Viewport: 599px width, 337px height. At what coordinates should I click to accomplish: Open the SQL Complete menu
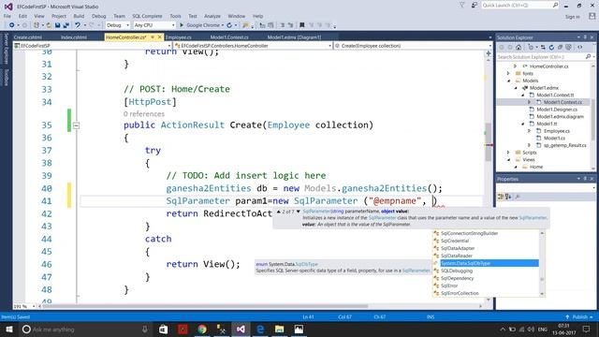[x=147, y=16]
